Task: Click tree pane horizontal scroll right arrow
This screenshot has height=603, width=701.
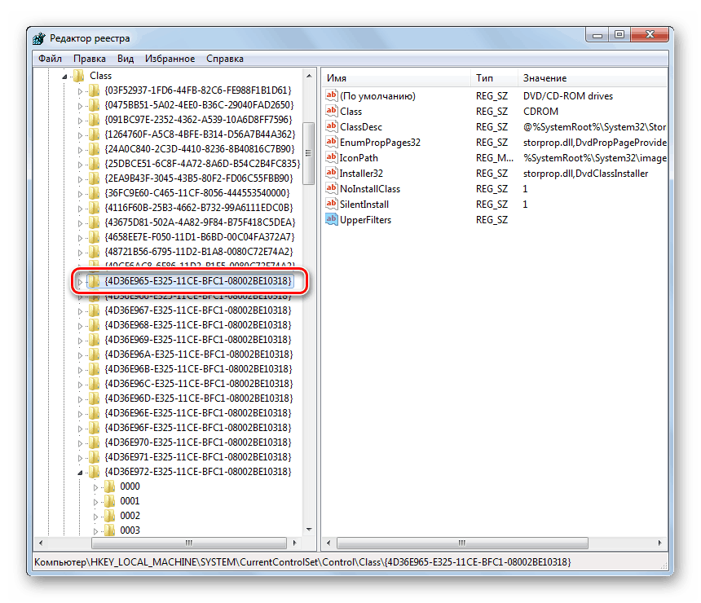Action: pyautogui.click(x=294, y=543)
